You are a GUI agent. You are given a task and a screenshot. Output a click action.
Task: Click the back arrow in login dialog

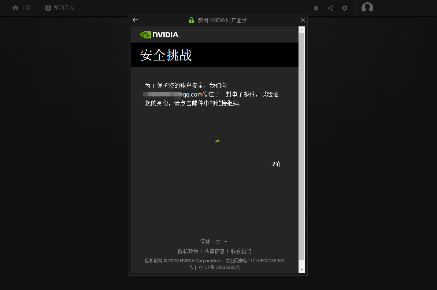(x=135, y=20)
